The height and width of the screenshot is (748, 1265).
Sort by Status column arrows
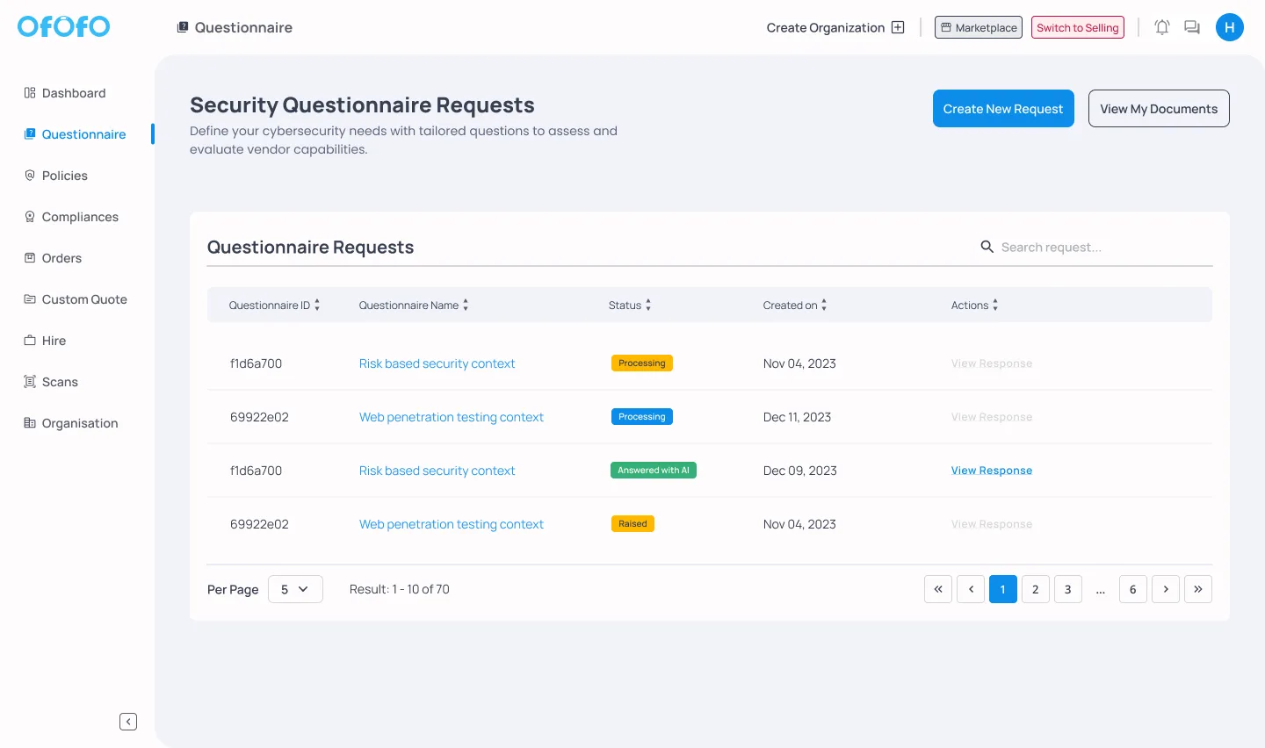648,305
